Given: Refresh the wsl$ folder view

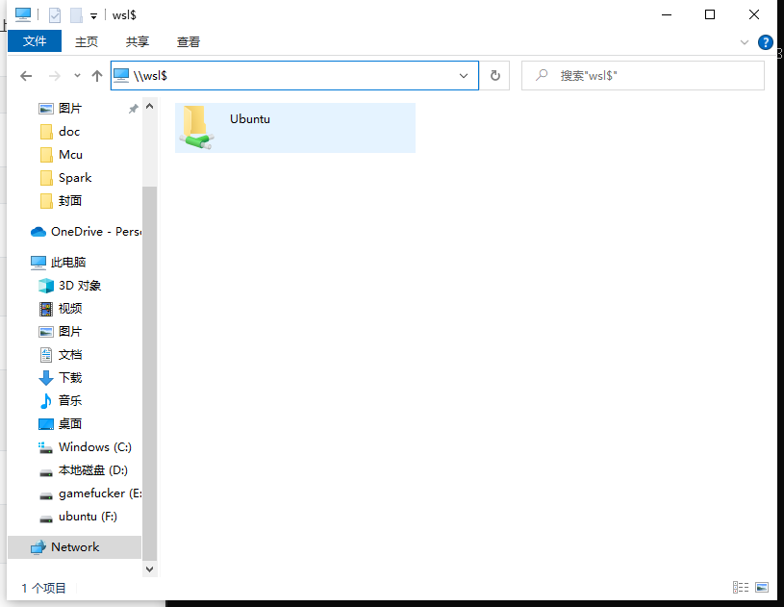Looking at the screenshot, I should [495, 75].
